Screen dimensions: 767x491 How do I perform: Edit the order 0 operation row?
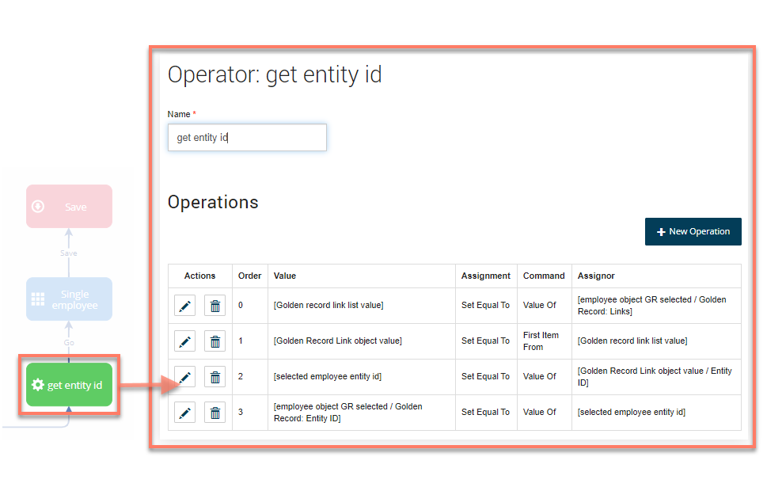[x=184, y=306]
